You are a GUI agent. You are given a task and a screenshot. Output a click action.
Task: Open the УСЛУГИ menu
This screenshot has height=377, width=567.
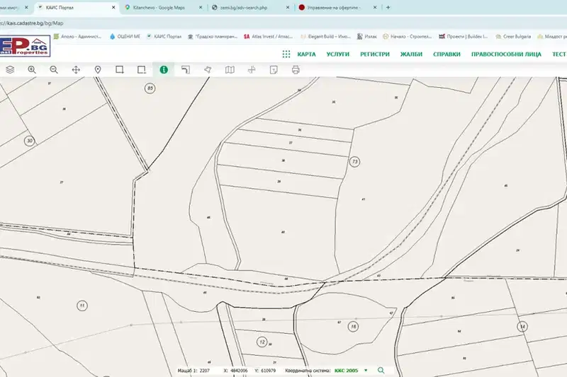click(338, 54)
